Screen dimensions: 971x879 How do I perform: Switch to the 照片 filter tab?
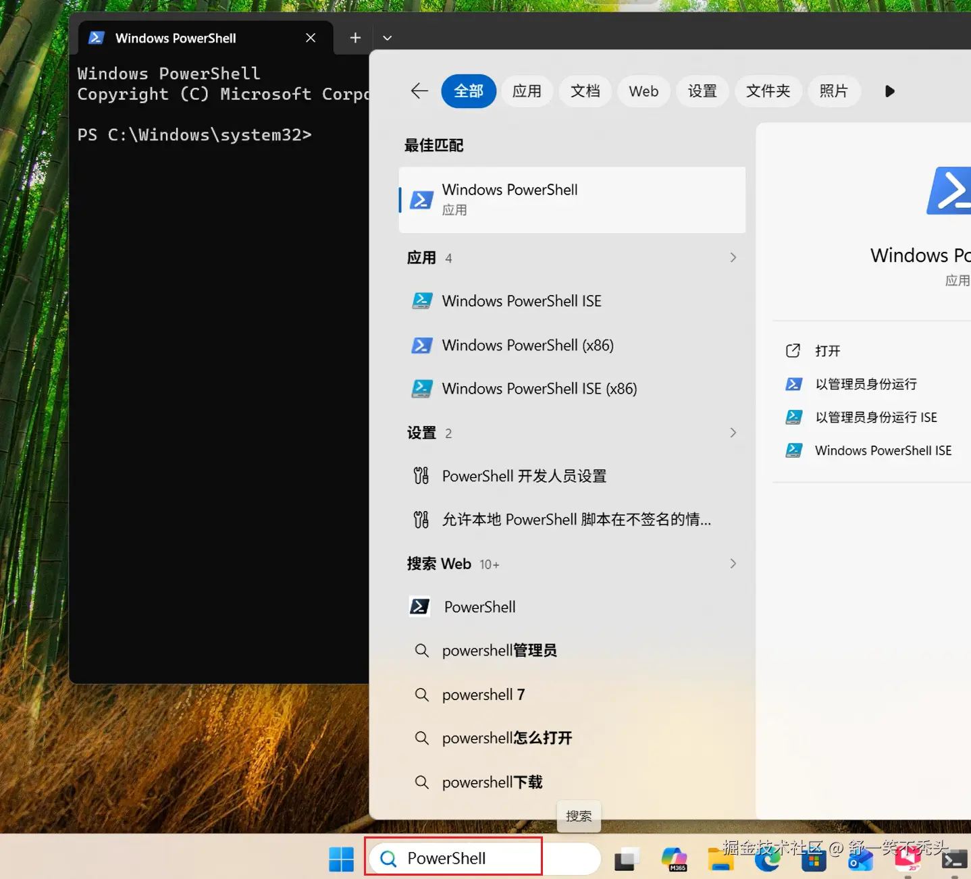pos(834,91)
